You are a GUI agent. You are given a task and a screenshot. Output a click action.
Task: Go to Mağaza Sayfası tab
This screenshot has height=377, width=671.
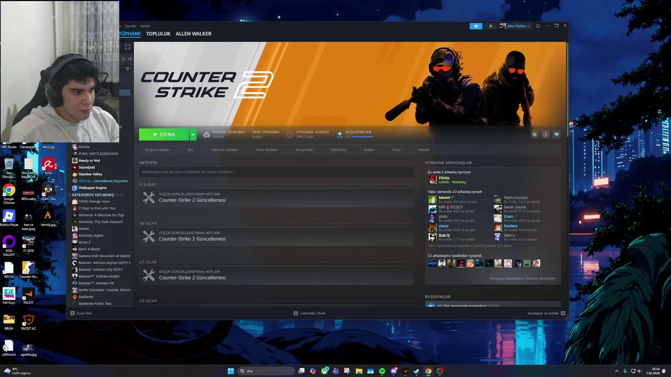157,150
